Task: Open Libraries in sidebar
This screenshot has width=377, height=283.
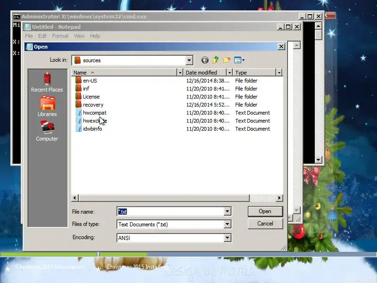Action: 48,107
